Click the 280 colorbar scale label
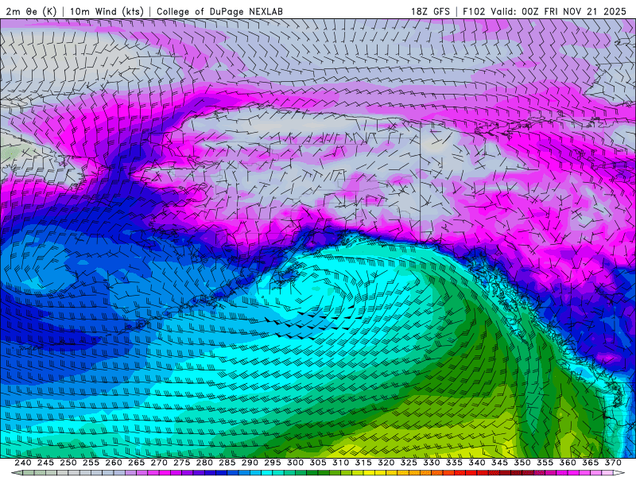 (204, 463)
